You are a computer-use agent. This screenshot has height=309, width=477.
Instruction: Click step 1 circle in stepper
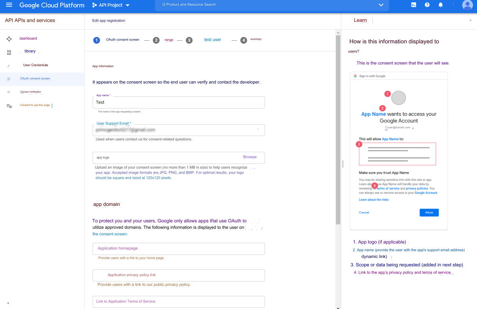(x=97, y=40)
